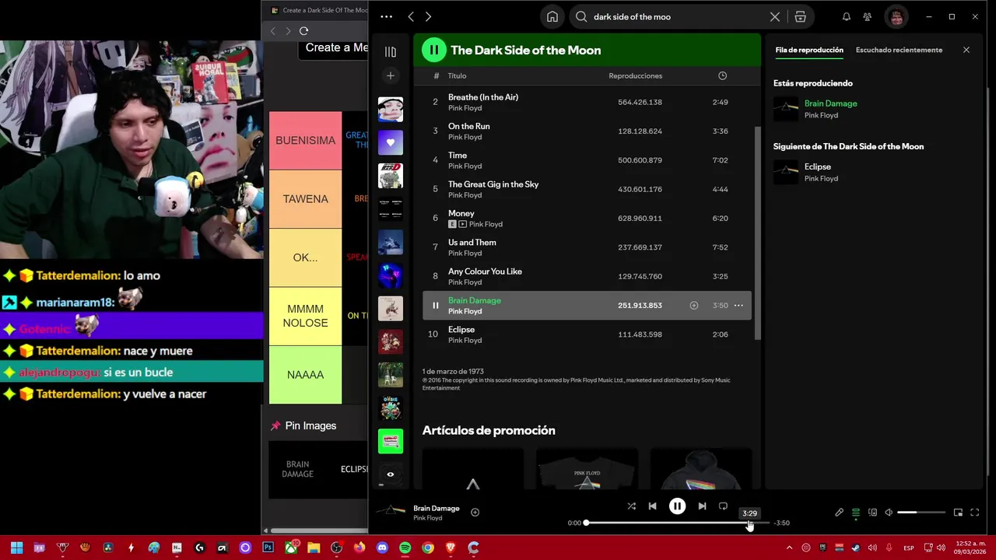Select the track Time

(587, 160)
